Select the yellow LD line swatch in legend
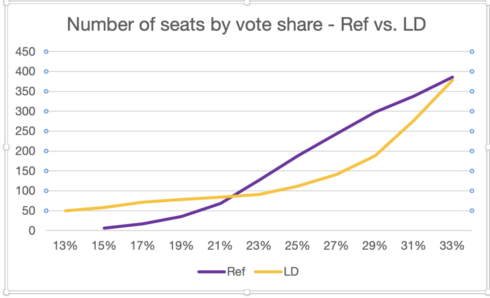This screenshot has width=490, height=298. tap(268, 272)
